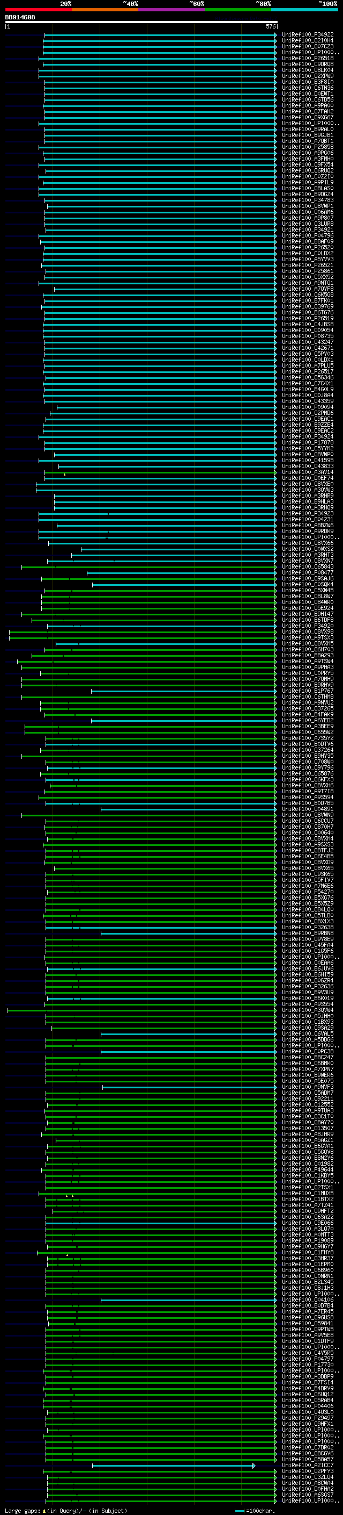This screenshot has height=1515, width=343.
Task: Select hit label UniRef100_D0EWT1
Action: click(x=308, y=94)
